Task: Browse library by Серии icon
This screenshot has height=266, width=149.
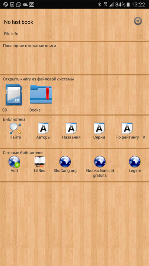Action: 99,128
